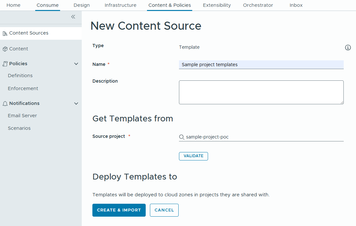Collapse the Policies section chevron

click(x=76, y=64)
